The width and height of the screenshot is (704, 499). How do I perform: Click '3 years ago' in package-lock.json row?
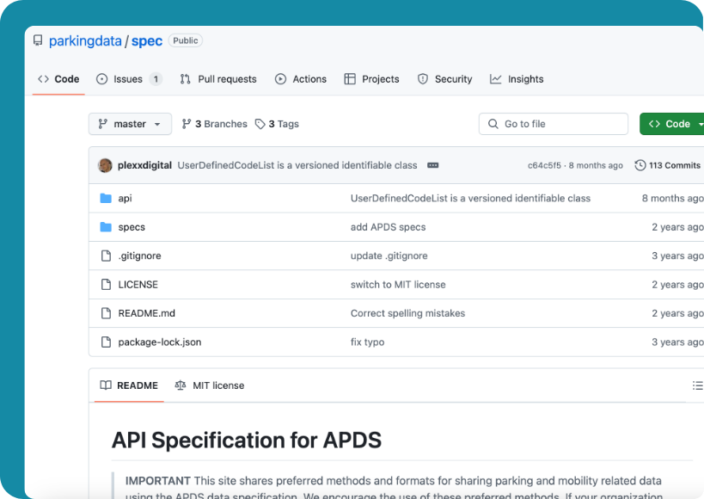coord(677,342)
